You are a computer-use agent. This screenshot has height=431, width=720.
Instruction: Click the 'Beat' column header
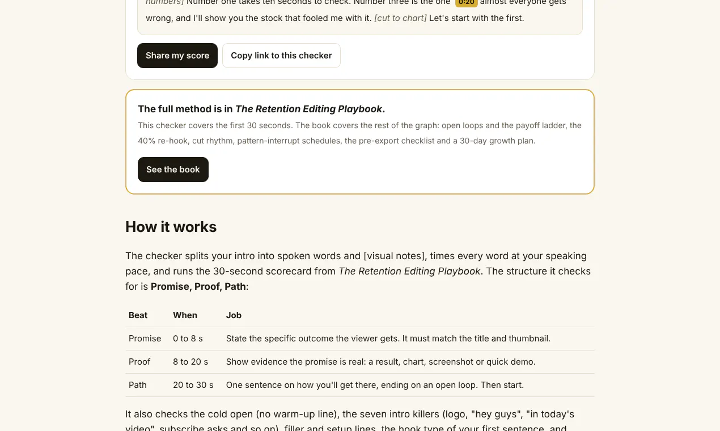click(x=138, y=315)
